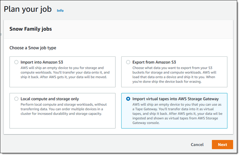Click empty space below Import into S3 description

click(x=62, y=83)
